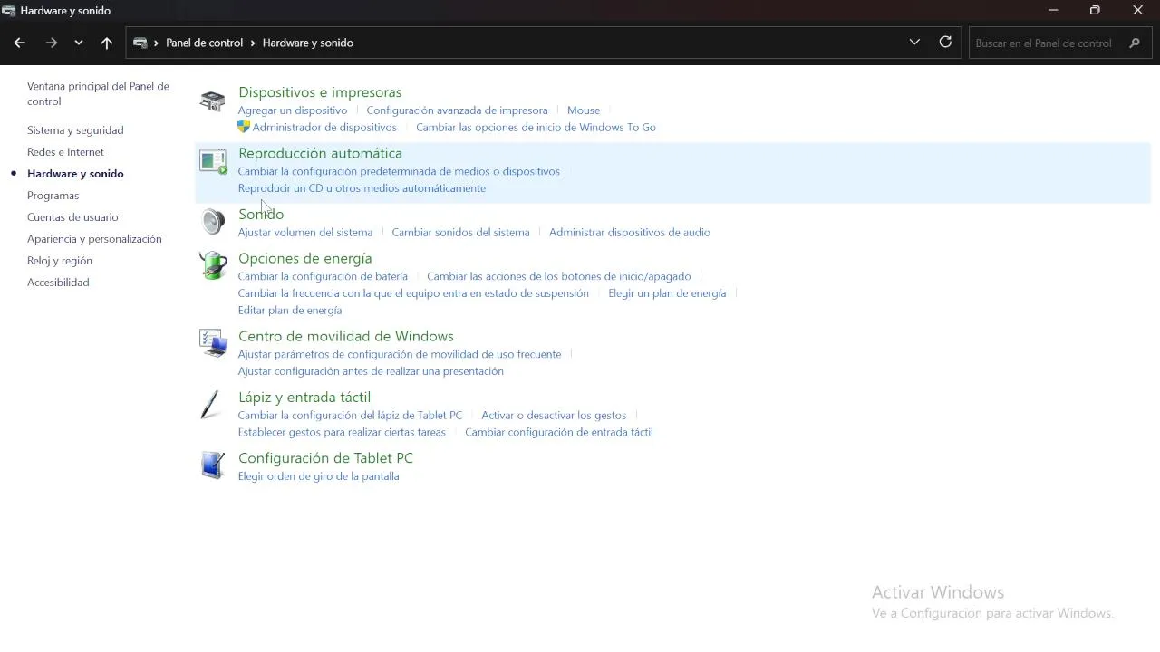Click the window title bar Control Panel icon
1160x652 pixels.
point(9,11)
